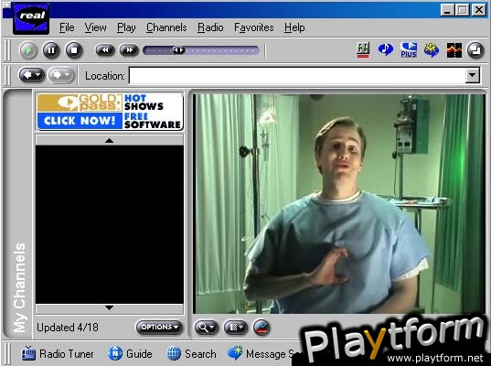The image size is (491, 366).
Task: Go back with the left arrow button
Action: coord(32,75)
